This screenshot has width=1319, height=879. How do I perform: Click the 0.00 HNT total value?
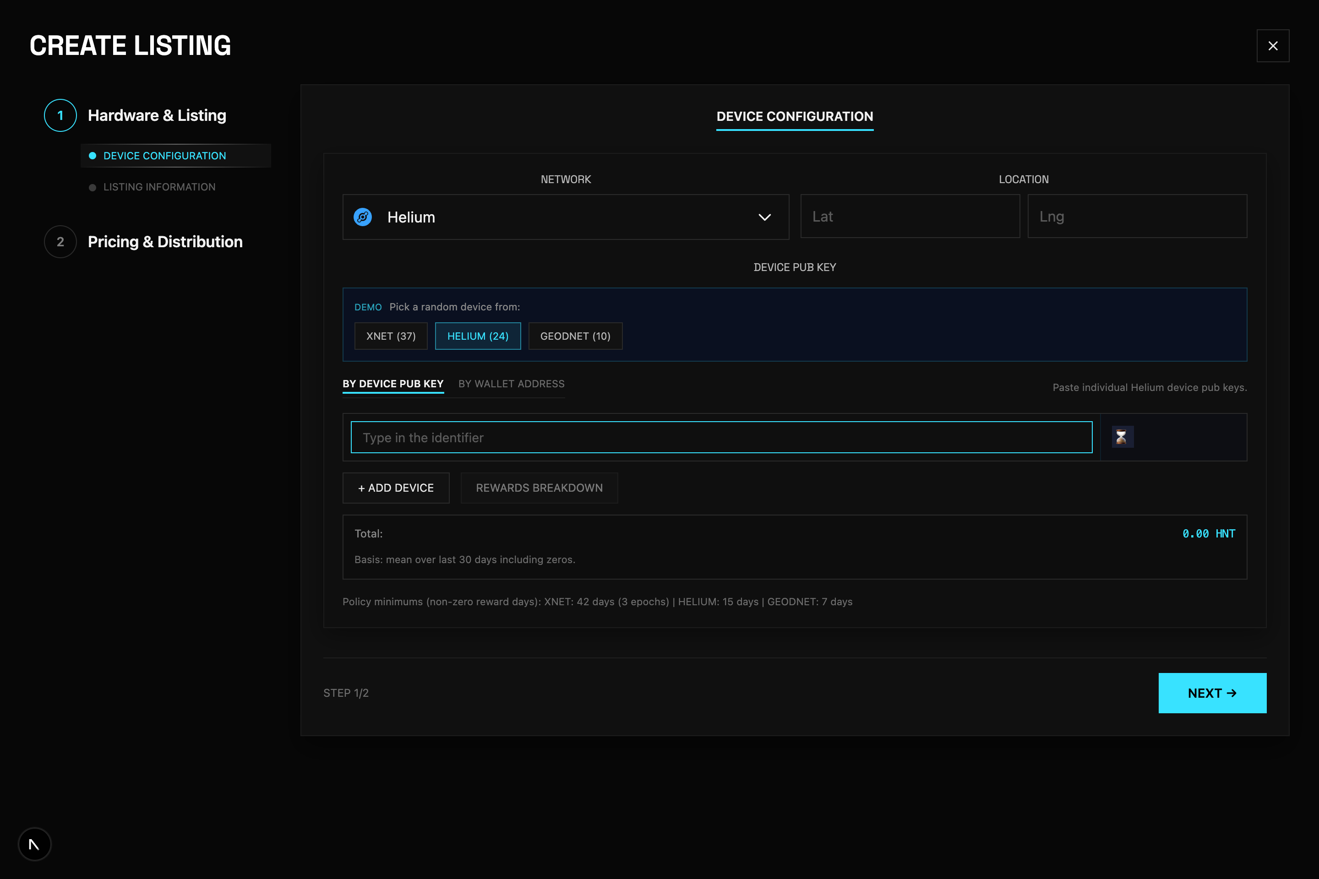point(1209,534)
